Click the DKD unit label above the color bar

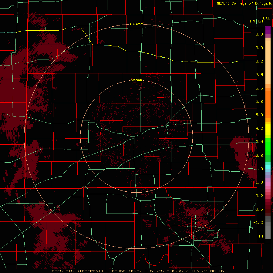[x=266, y=18]
